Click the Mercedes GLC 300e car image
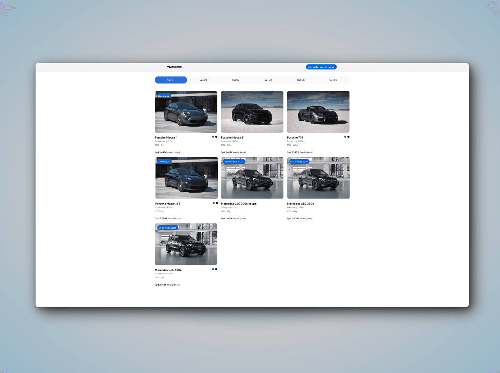This screenshot has height=373, width=500. tap(319, 178)
